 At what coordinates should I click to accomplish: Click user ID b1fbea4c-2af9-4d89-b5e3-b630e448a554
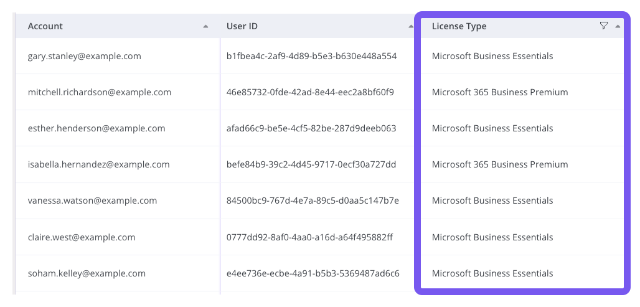[311, 56]
